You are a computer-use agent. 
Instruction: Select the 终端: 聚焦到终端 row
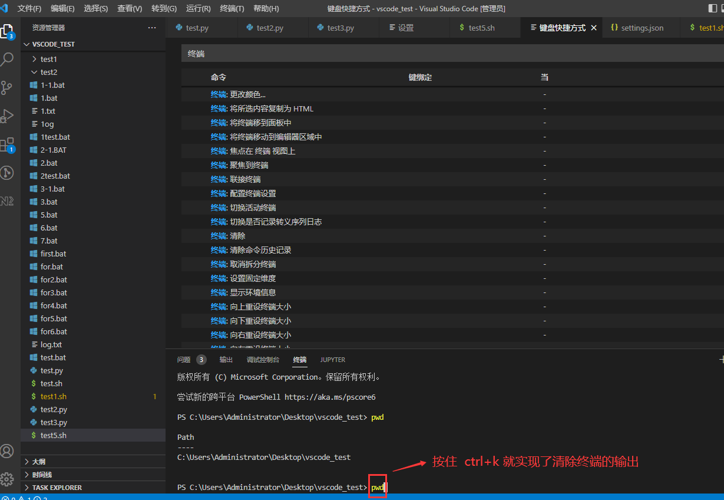pyautogui.click(x=452, y=165)
